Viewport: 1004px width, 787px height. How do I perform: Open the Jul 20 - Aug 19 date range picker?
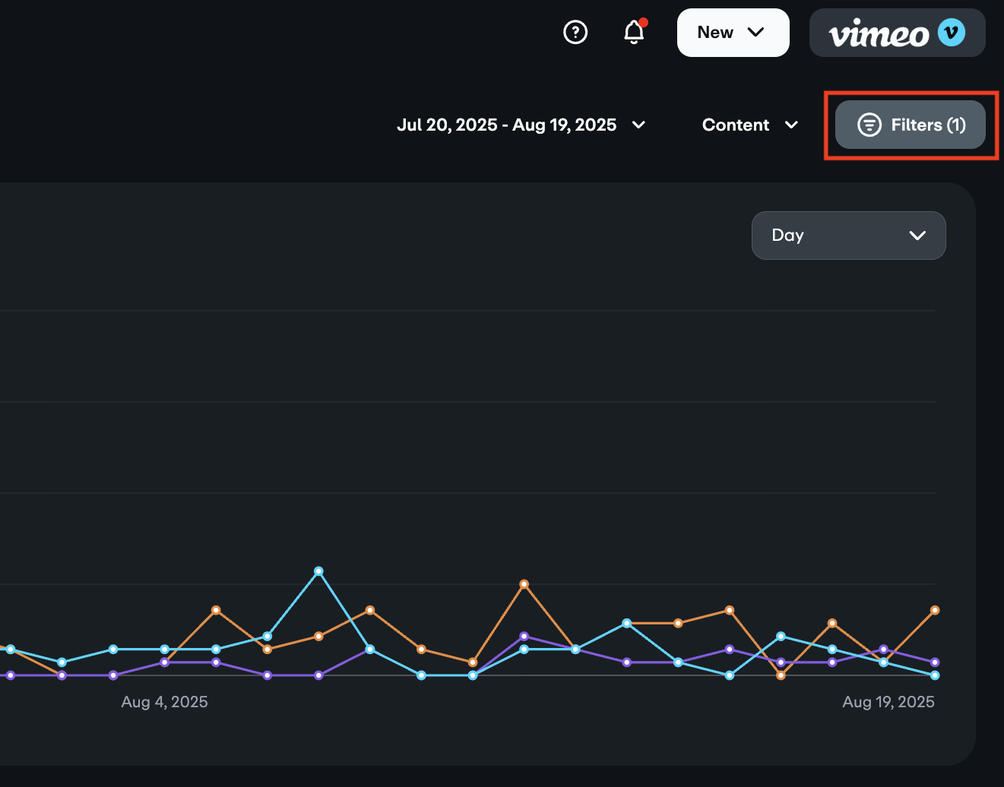coord(506,125)
